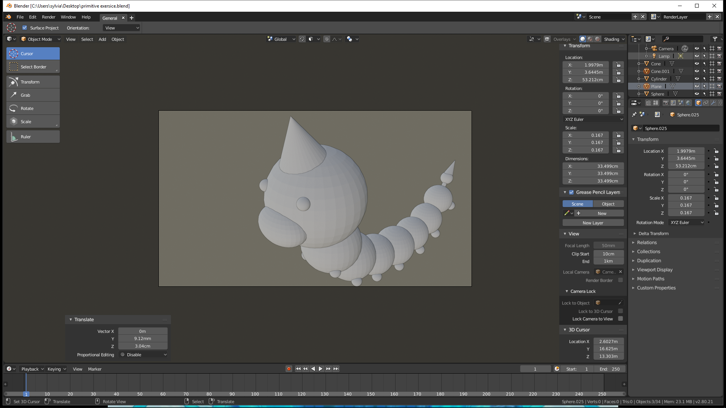This screenshot has height=408, width=726.
Task: Activate the Scale tool
Action: 33,122
